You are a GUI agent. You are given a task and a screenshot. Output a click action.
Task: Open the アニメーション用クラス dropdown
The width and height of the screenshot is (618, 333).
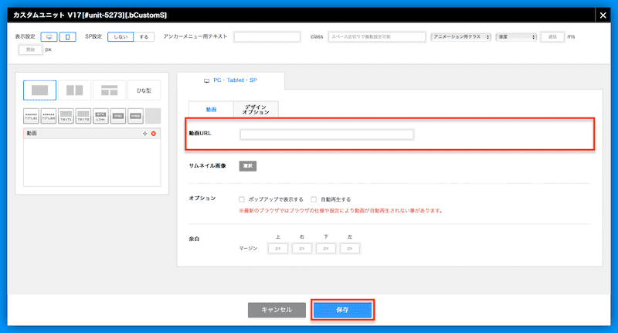[460, 37]
